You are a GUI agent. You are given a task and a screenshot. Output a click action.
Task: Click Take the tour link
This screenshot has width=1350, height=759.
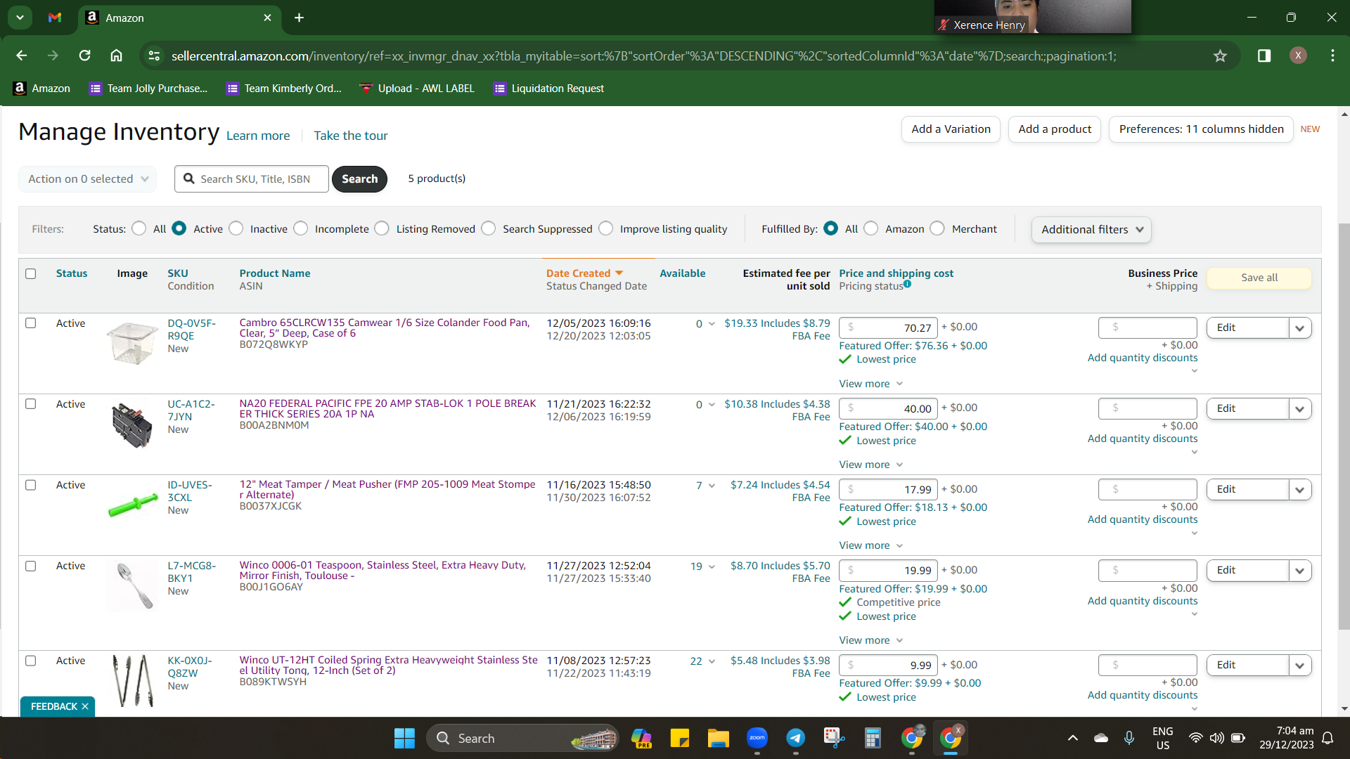(351, 136)
